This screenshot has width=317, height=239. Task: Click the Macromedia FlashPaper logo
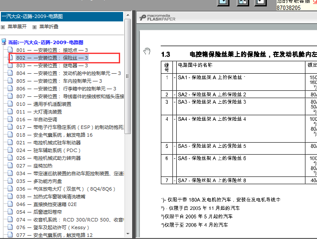coord(157,18)
